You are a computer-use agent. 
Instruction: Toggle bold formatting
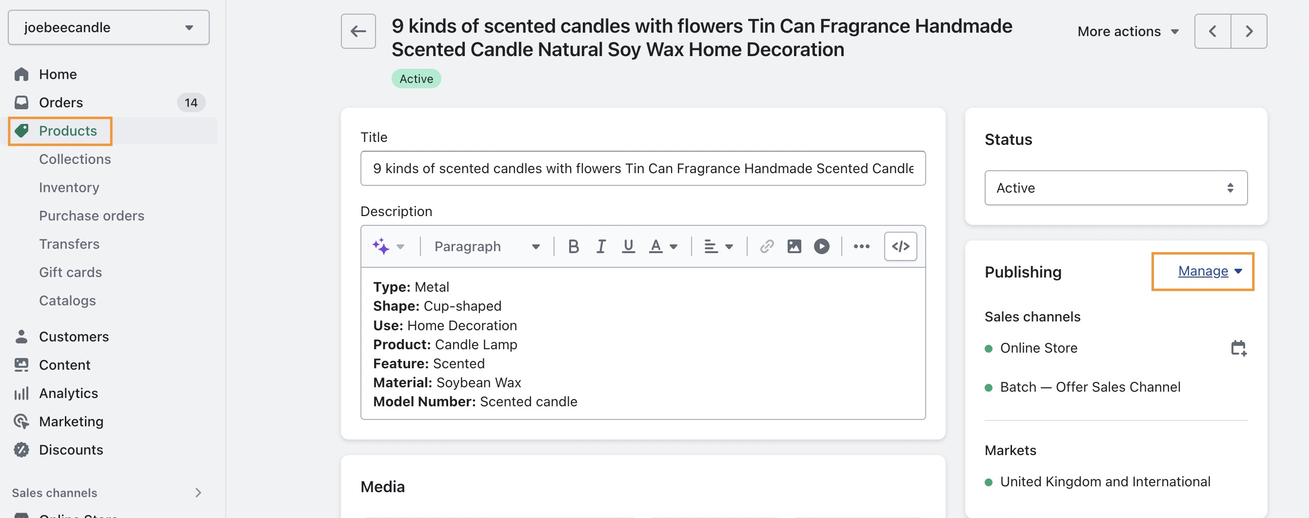coord(573,246)
